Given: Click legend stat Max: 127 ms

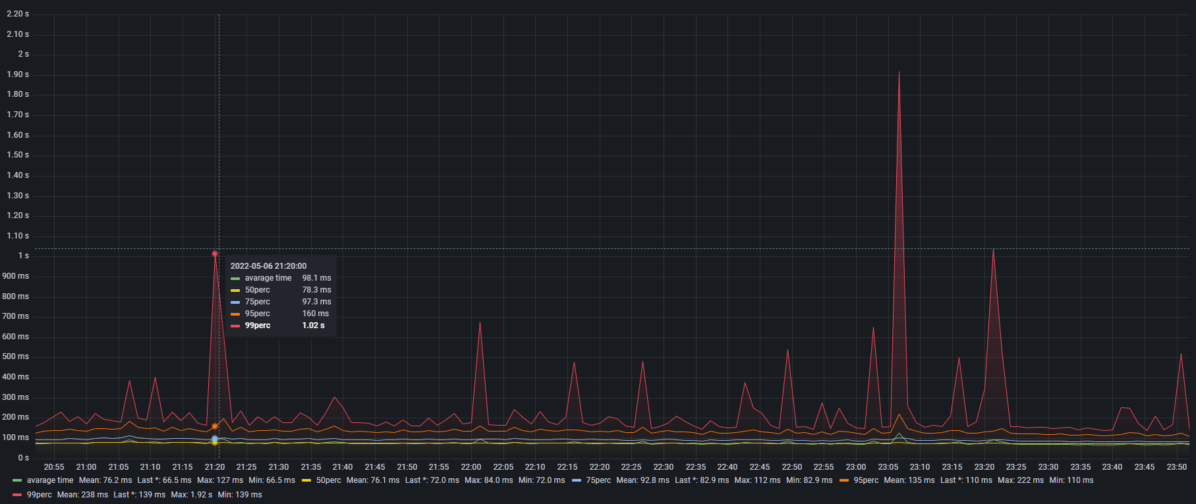Looking at the screenshot, I should 220,480.
